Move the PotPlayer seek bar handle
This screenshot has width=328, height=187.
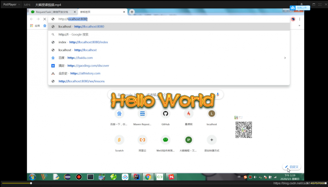pos(31,183)
